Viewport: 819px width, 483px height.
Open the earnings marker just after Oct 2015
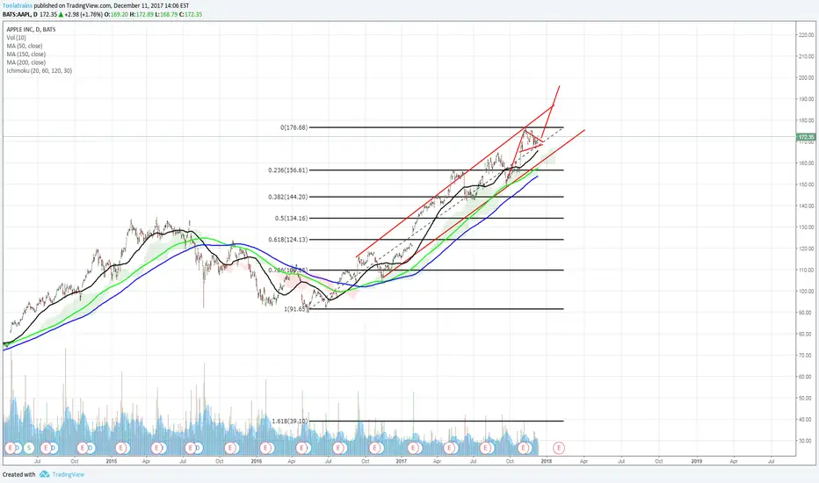pos(231,448)
